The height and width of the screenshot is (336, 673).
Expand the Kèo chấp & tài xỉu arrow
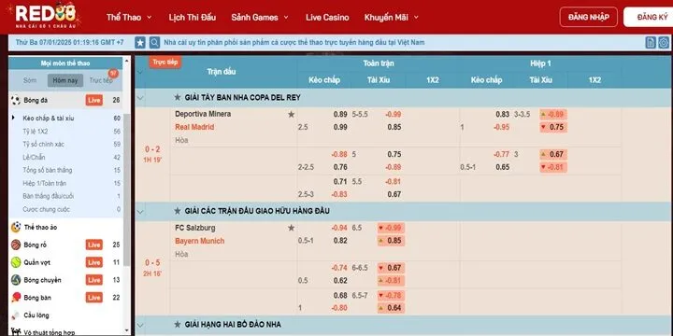click(13, 118)
